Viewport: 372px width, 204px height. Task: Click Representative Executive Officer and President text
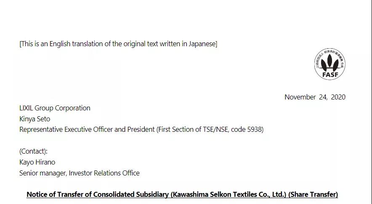coord(87,129)
